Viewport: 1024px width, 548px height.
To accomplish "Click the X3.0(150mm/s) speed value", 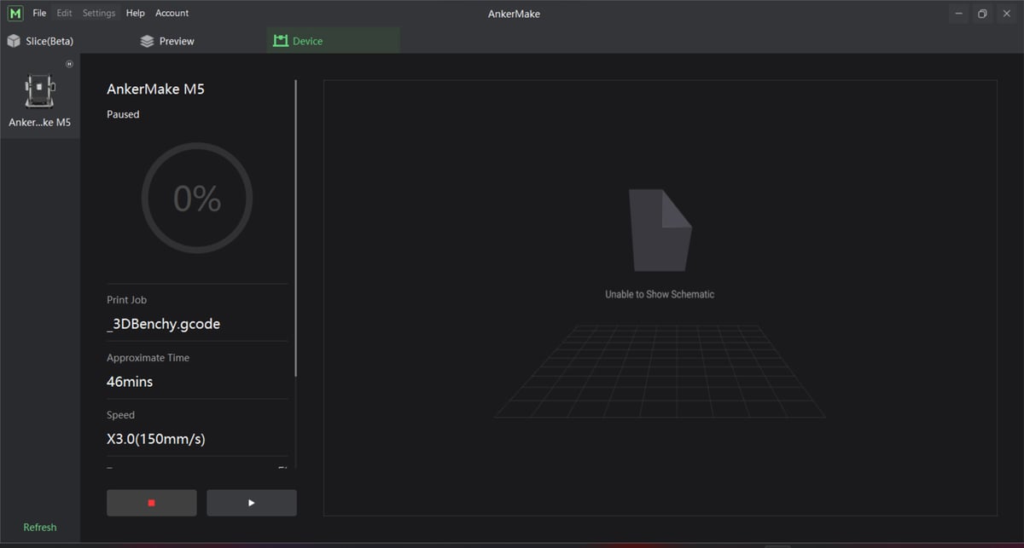I will [x=156, y=439].
